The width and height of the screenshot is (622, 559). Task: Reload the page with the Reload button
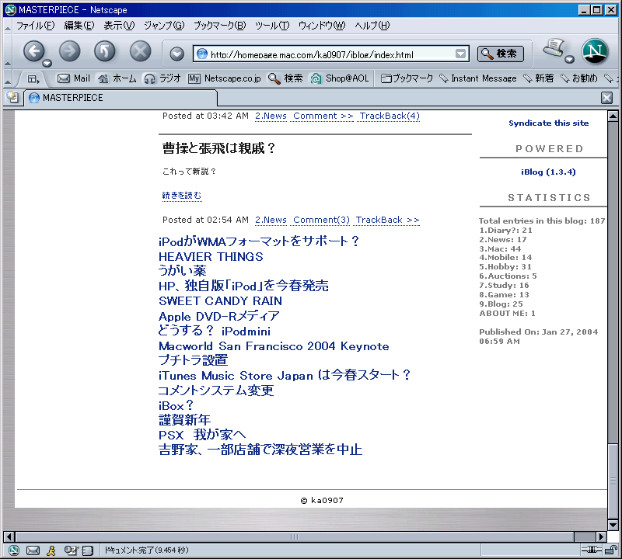105,51
